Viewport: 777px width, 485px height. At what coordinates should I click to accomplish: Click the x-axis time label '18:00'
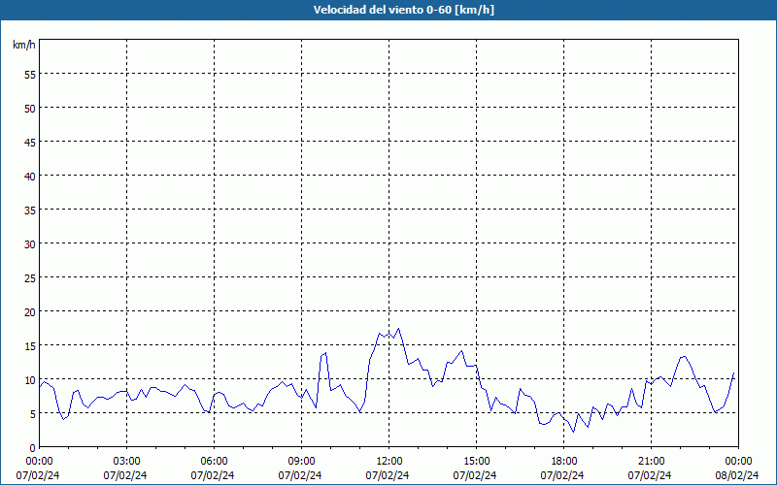pos(564,462)
